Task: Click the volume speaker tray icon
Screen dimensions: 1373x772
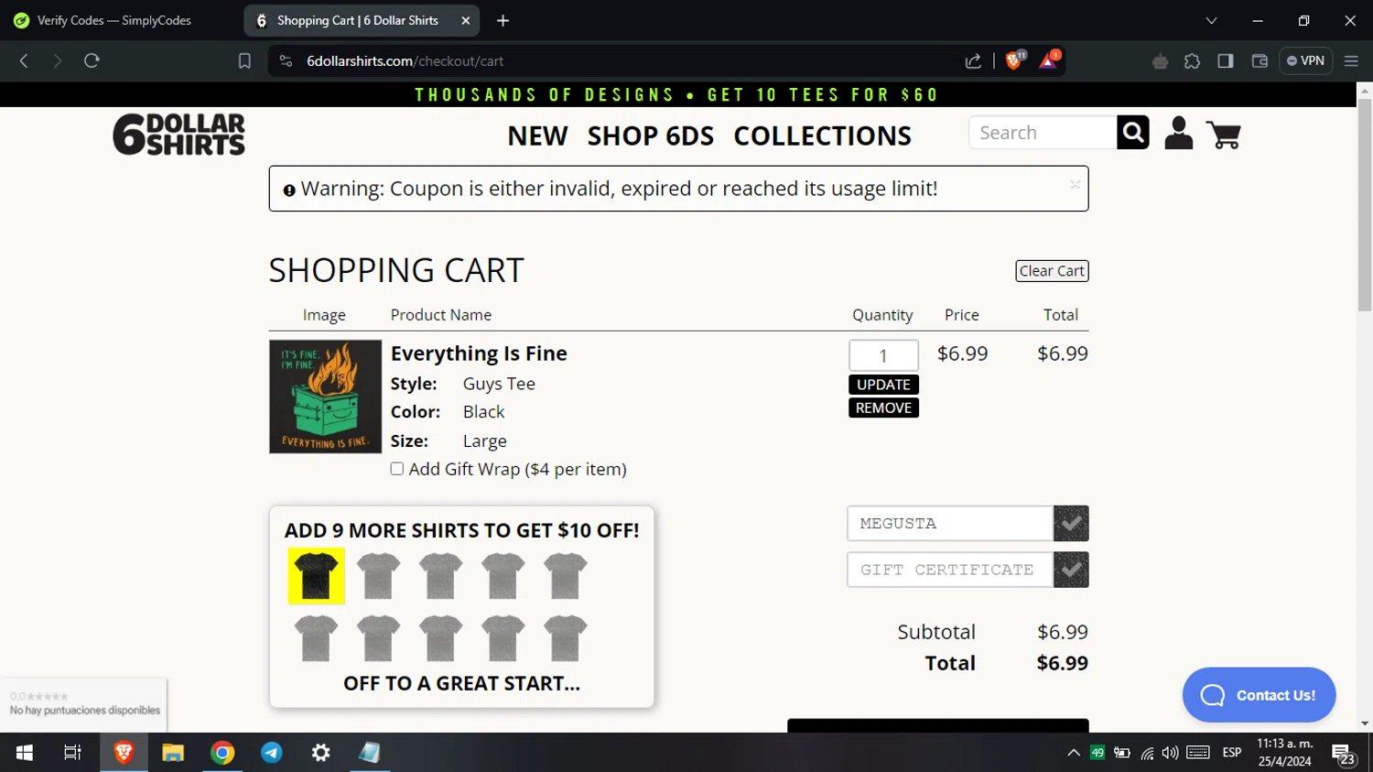Action: pos(1170,753)
